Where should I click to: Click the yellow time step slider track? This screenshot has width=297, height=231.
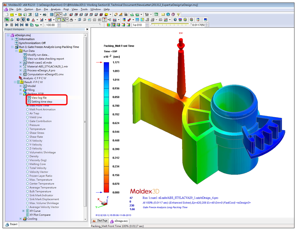point(170,24)
